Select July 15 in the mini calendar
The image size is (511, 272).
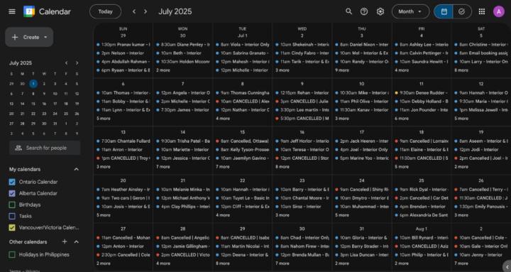[33, 104]
